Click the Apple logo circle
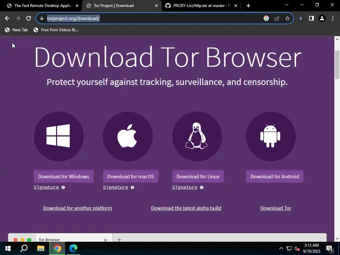The width and height of the screenshot is (340, 255). coord(128,136)
